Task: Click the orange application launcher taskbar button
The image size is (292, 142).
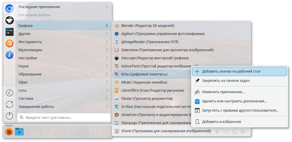Action: point(9,132)
